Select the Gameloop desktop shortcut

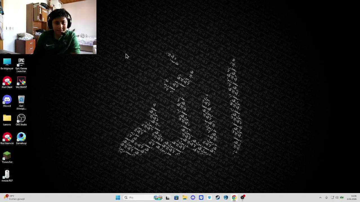(x=21, y=139)
